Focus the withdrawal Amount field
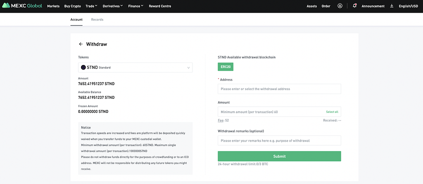This screenshot has width=423, height=184. tap(280, 112)
